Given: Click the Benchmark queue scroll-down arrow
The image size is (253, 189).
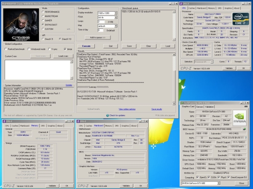Looking at the screenshot, I should point(174,39).
